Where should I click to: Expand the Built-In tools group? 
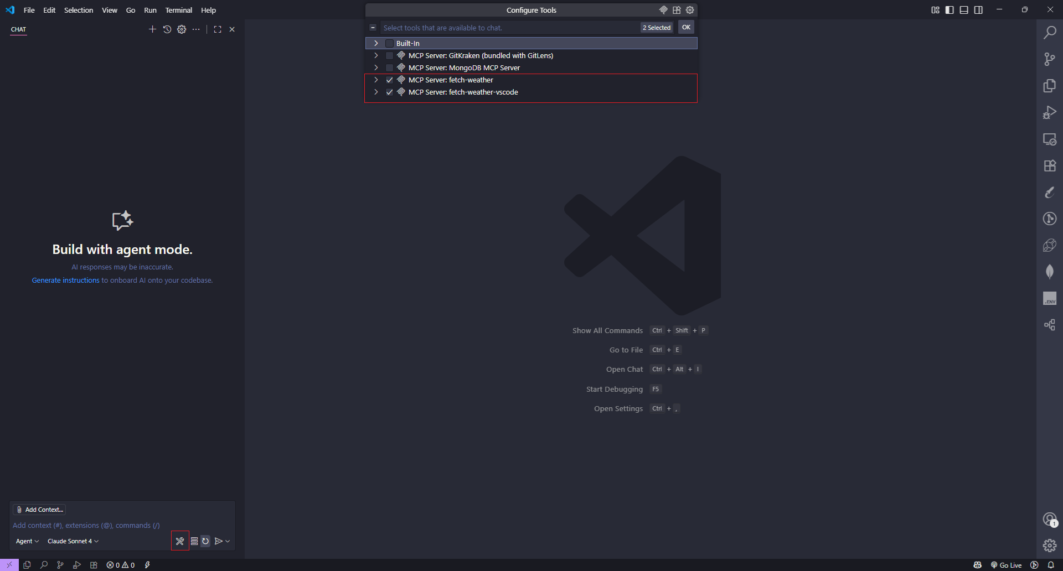(x=376, y=43)
